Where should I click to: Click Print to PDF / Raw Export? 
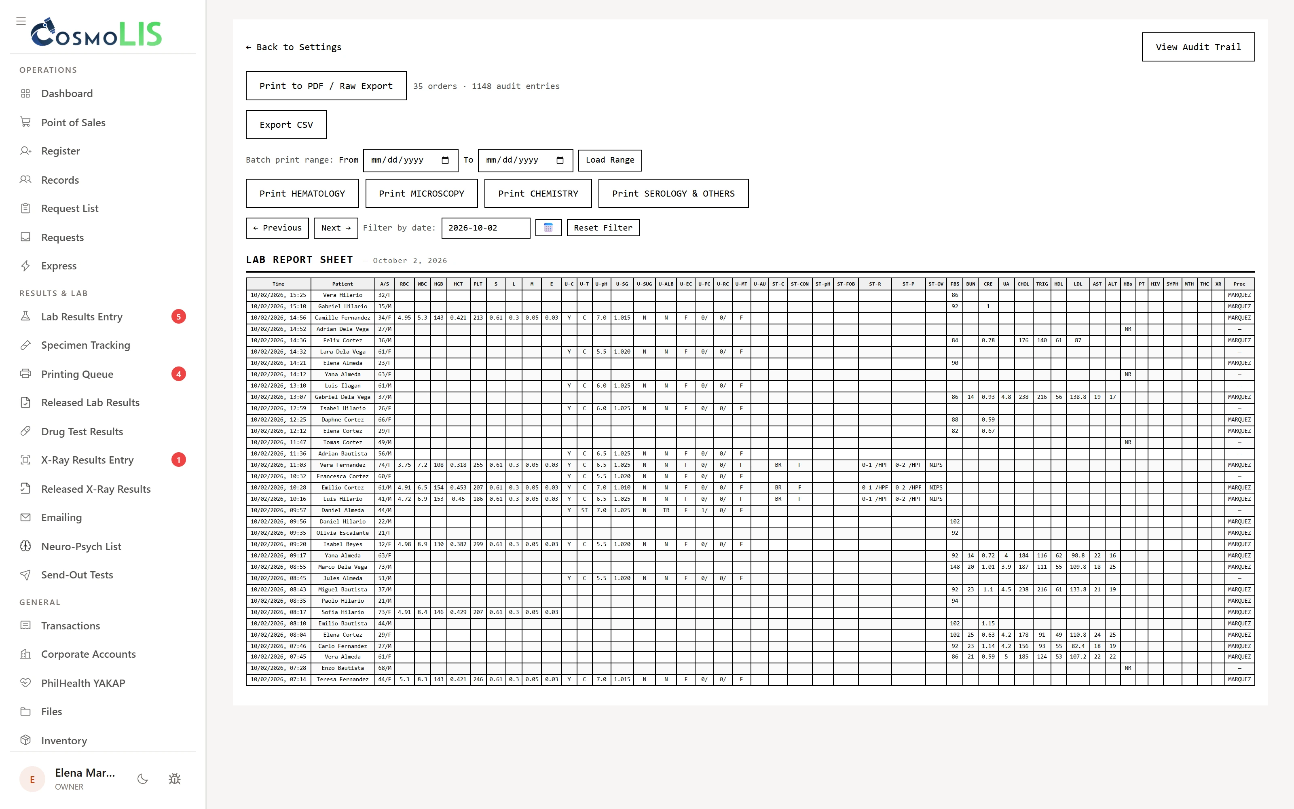326,86
